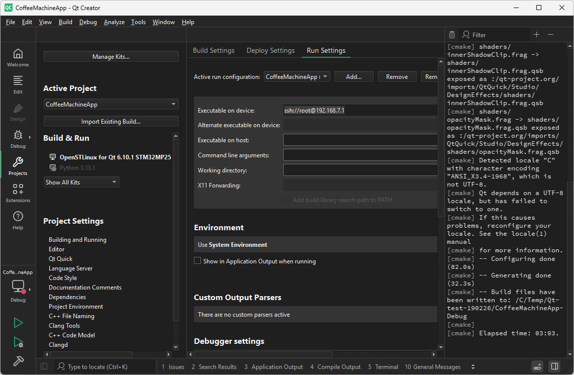This screenshot has width=574, height=375.
Task: Open Design mode
Action: click(18, 112)
